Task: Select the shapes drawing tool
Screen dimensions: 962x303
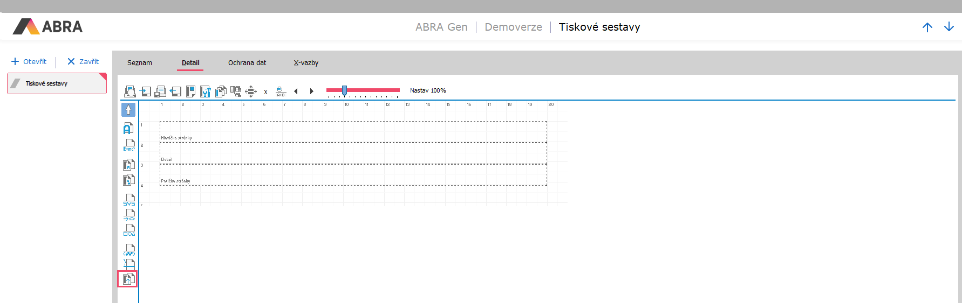Action: [129, 230]
